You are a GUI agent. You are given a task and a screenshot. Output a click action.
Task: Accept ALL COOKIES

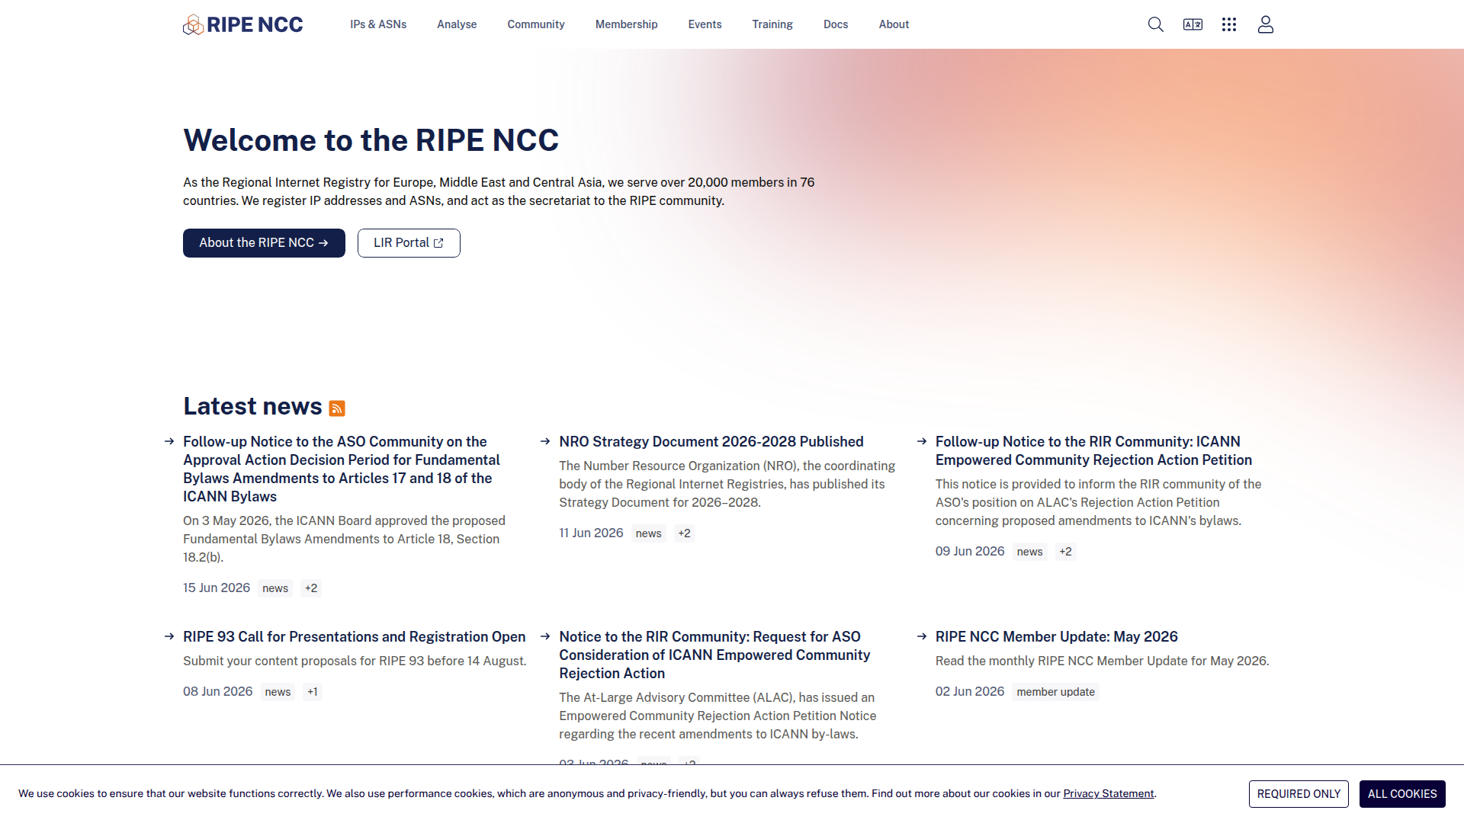click(1402, 794)
